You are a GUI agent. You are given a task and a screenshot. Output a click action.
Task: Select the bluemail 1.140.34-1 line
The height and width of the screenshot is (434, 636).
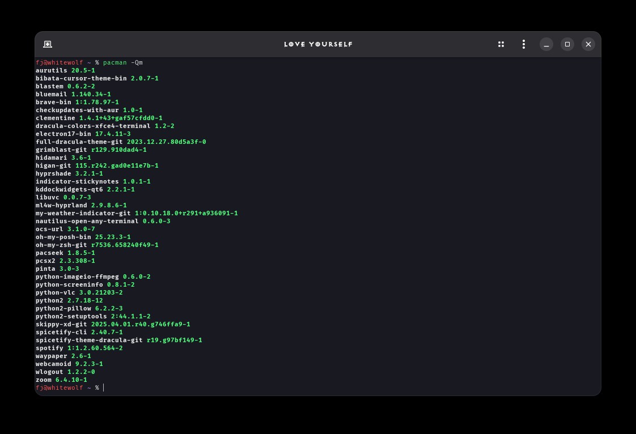click(74, 94)
